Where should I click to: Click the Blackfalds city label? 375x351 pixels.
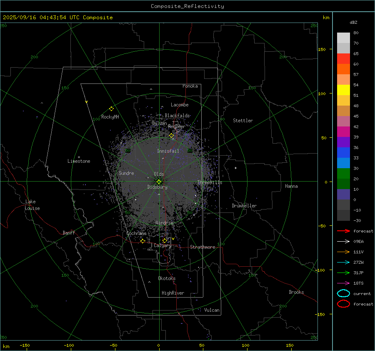pyautogui.click(x=177, y=116)
